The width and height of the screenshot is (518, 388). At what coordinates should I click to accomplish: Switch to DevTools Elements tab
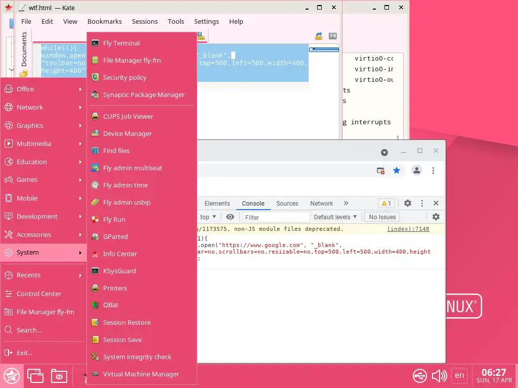tap(217, 204)
